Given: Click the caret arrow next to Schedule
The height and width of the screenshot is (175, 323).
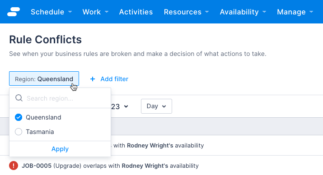Looking at the screenshot, I should click(70, 12).
